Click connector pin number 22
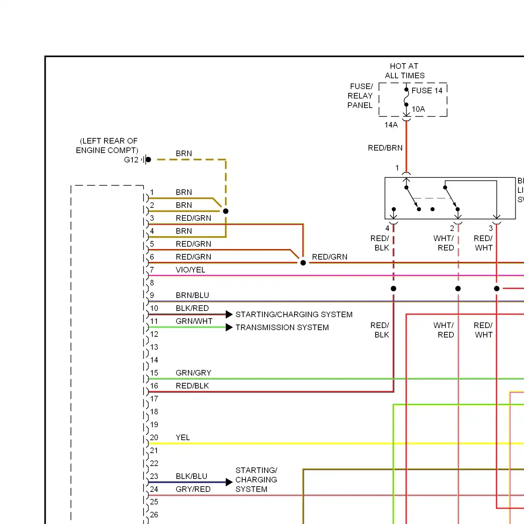The image size is (524, 524). (154, 463)
